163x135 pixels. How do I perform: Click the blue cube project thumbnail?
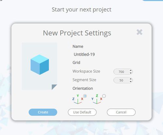40,65
